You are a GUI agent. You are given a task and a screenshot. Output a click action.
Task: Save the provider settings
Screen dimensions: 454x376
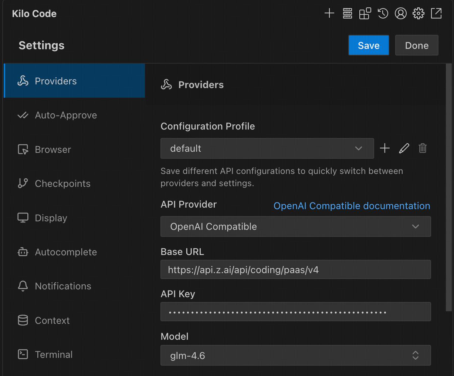pos(369,45)
